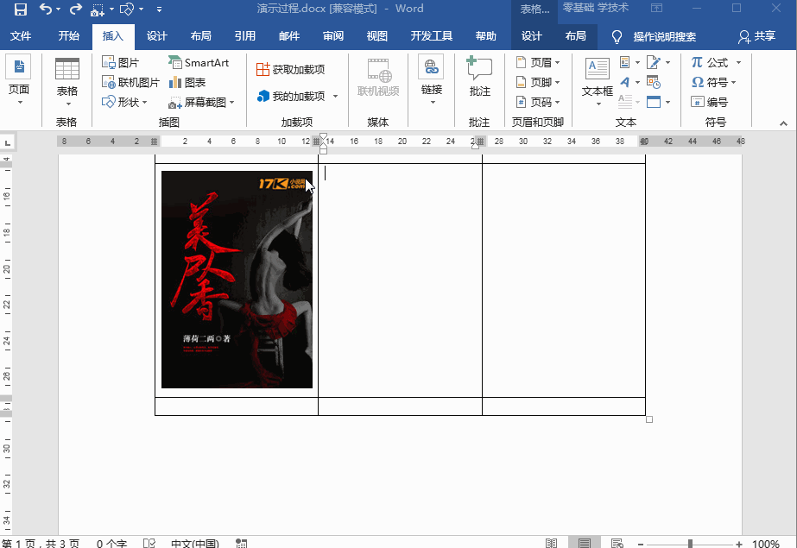Click the ribbon display options icon

(x=657, y=8)
